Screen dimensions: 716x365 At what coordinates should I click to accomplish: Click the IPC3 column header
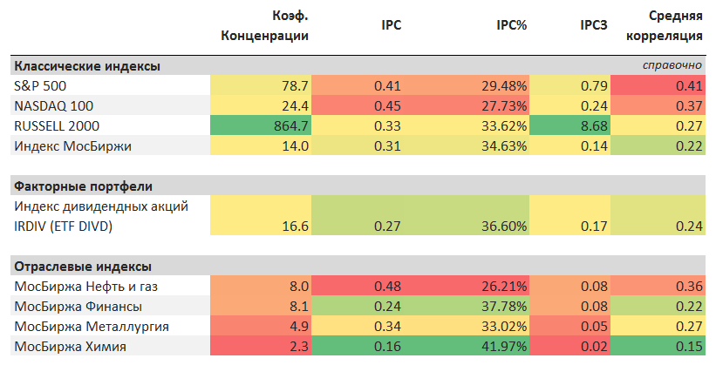click(x=593, y=26)
